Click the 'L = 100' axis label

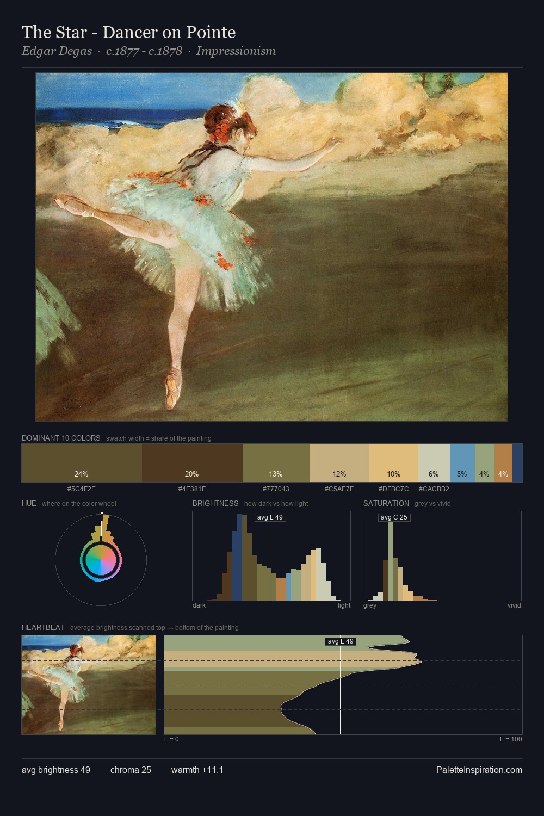511,739
